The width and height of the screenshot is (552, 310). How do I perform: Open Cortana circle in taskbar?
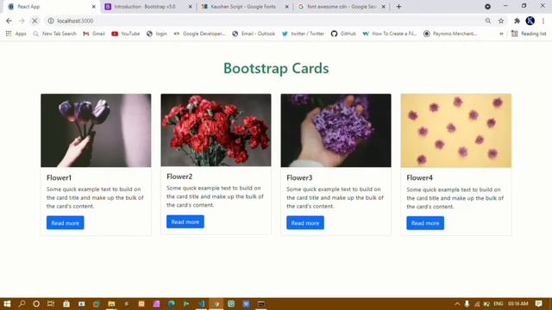[36, 304]
